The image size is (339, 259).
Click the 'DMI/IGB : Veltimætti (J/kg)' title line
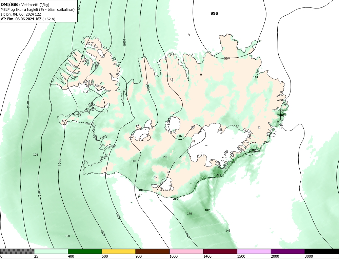(25, 4)
